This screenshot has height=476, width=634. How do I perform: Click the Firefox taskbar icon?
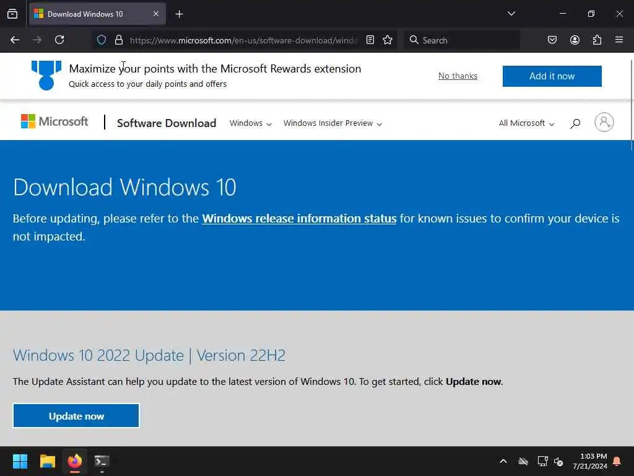pyautogui.click(x=75, y=461)
